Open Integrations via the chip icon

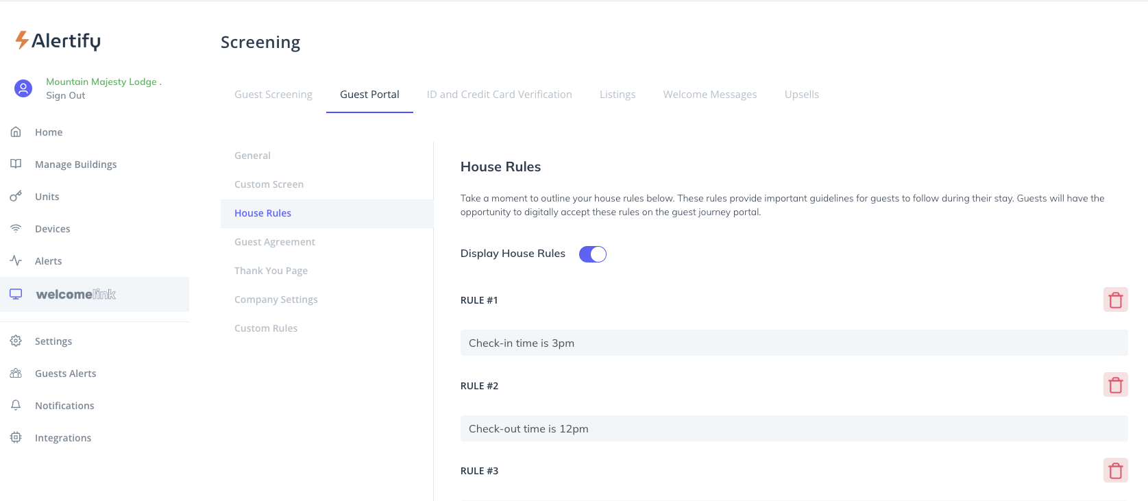pyautogui.click(x=16, y=437)
